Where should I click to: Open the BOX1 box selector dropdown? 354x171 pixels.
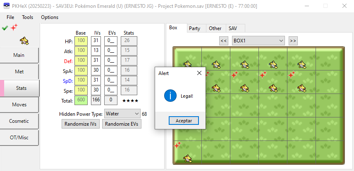click(258, 40)
